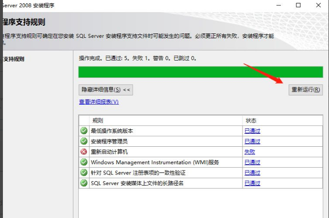Screen dimensions: 329x218
Task: Click green check icon for 长路径名 row
Action: 84,183
